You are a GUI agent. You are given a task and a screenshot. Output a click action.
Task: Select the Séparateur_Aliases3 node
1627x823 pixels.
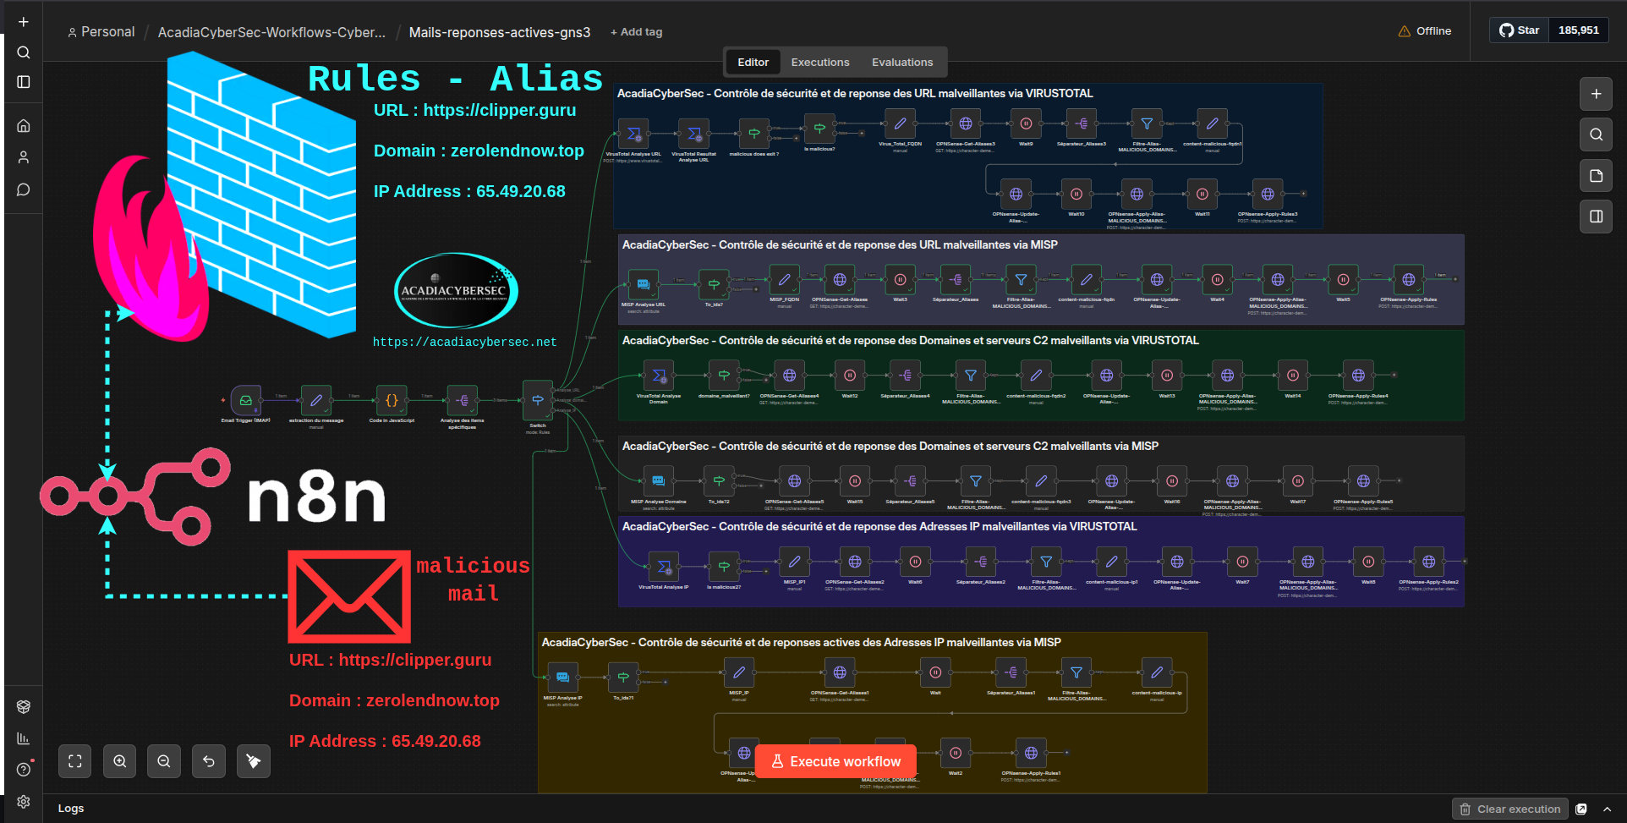pyautogui.click(x=1082, y=123)
